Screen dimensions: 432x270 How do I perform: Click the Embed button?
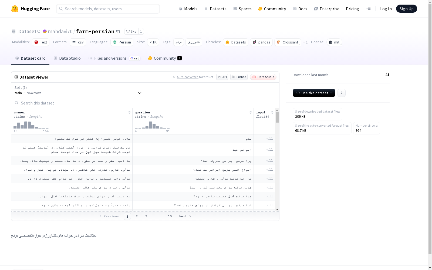click(x=239, y=77)
